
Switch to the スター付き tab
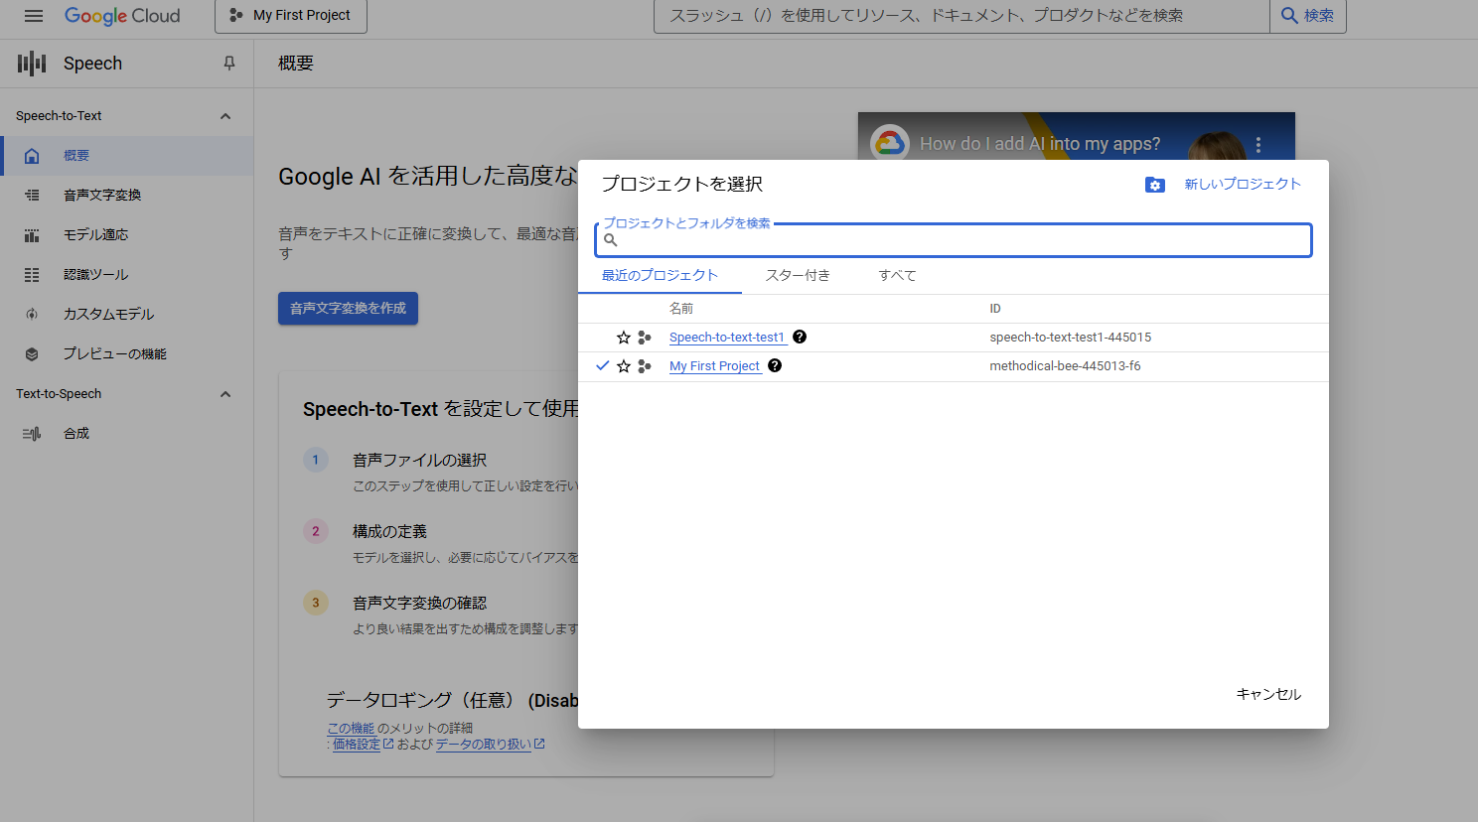[x=798, y=275]
